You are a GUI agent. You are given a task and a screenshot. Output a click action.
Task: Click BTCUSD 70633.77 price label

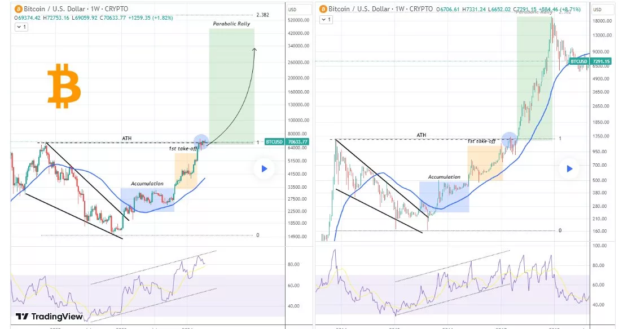(287, 141)
